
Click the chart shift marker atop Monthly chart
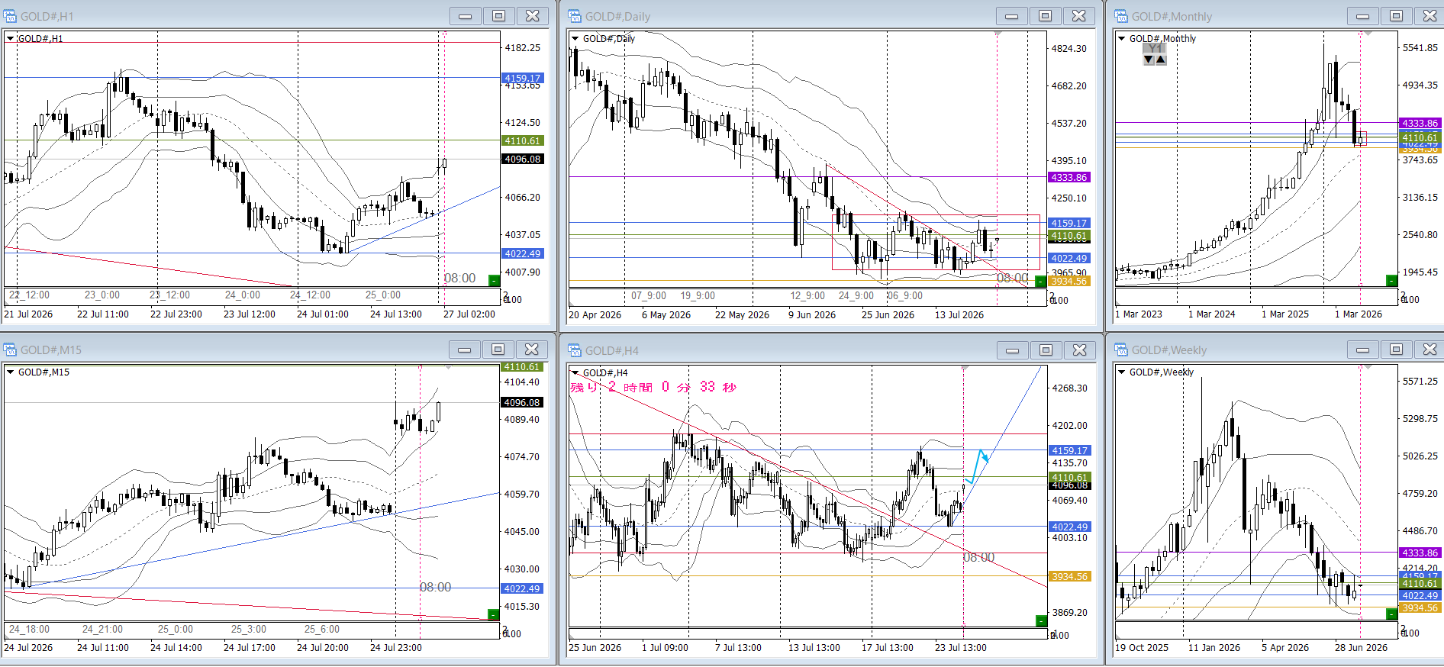tap(1368, 34)
